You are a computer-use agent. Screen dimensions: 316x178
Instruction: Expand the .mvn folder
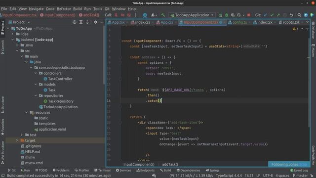coord(17,45)
